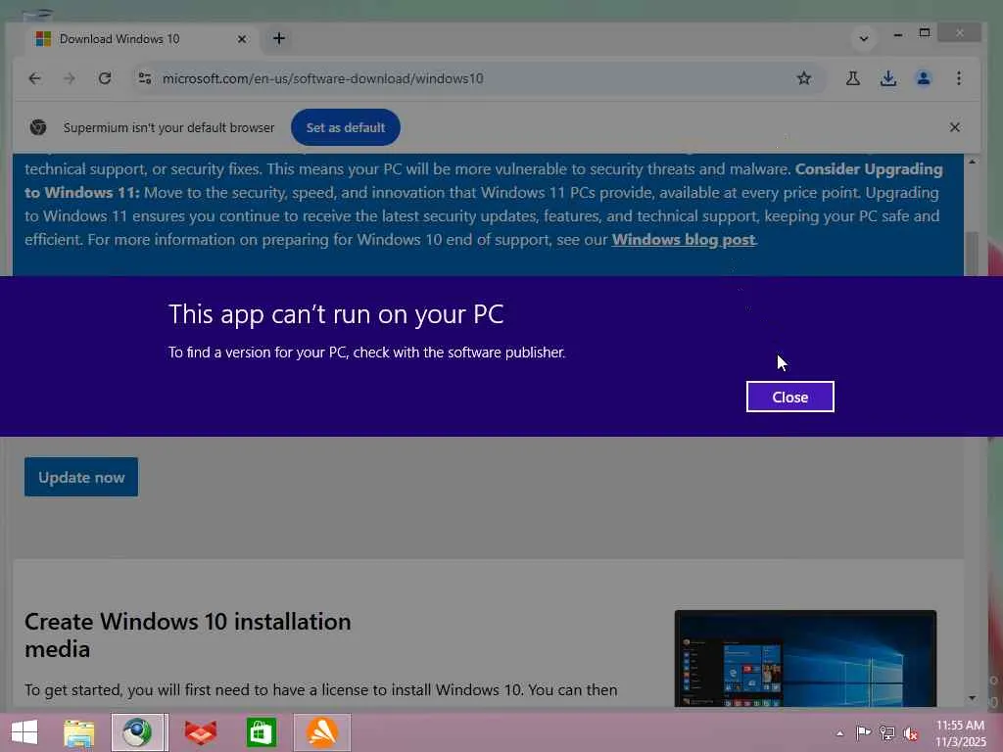Open the user profile icon
The height and width of the screenshot is (752, 1003).
coord(923,78)
